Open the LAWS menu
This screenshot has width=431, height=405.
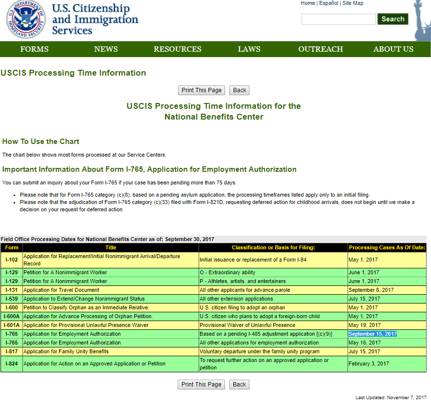249,49
